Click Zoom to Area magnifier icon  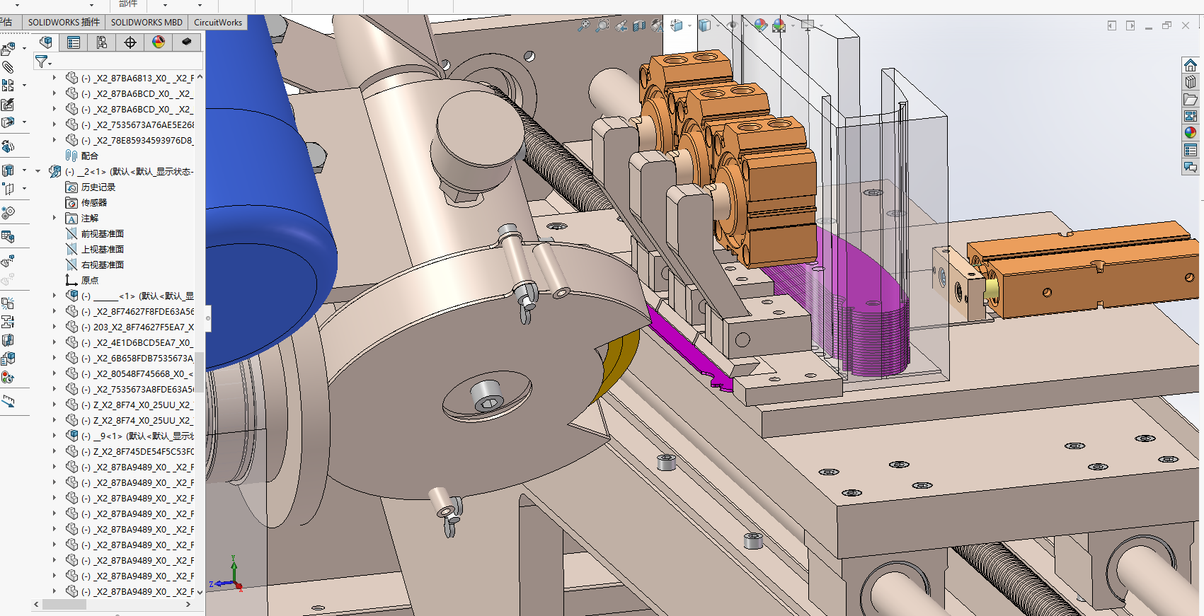602,25
